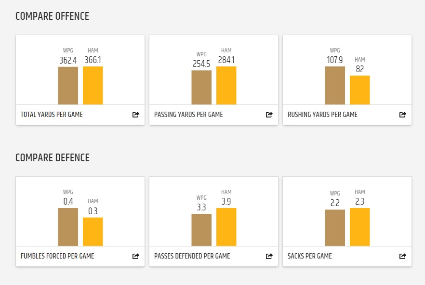The image size is (425, 285).
Task: Click the Sacks Per Game label
Action: (309, 256)
